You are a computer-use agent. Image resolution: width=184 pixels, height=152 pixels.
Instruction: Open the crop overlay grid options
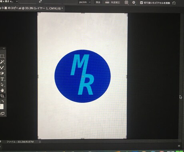click(126, 2)
